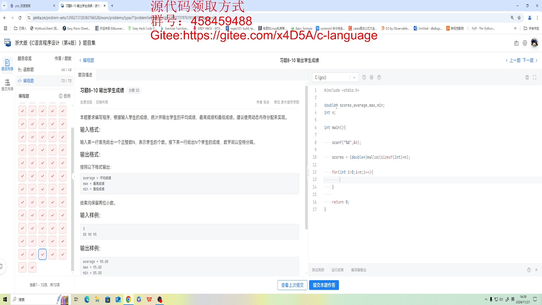The image size is (542, 305).
Task: Select second problem tile in top grid row
Action: tap(32, 111)
